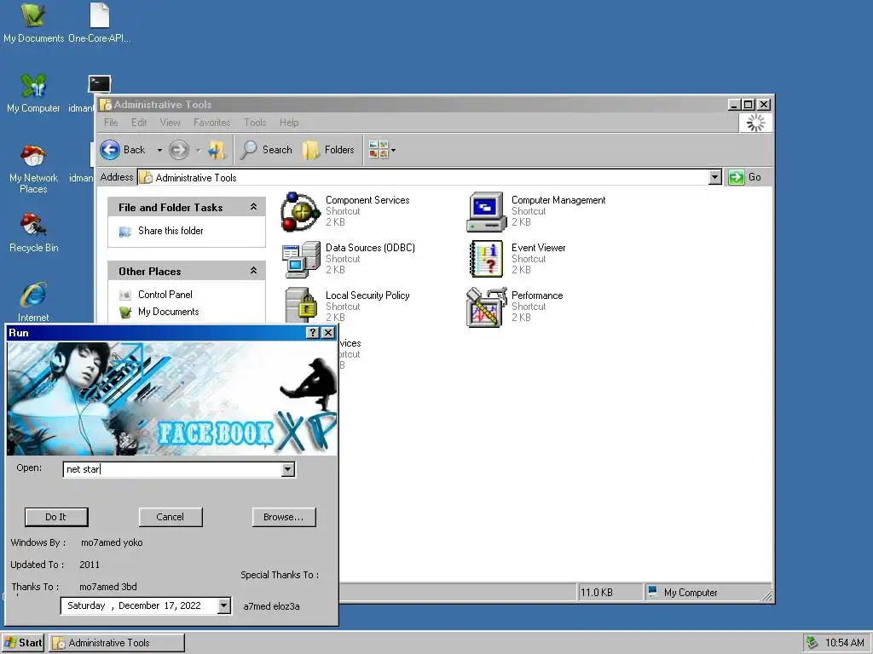Image resolution: width=873 pixels, height=654 pixels.
Task: Click the Forward arrow icon in toolbar
Action: click(179, 150)
